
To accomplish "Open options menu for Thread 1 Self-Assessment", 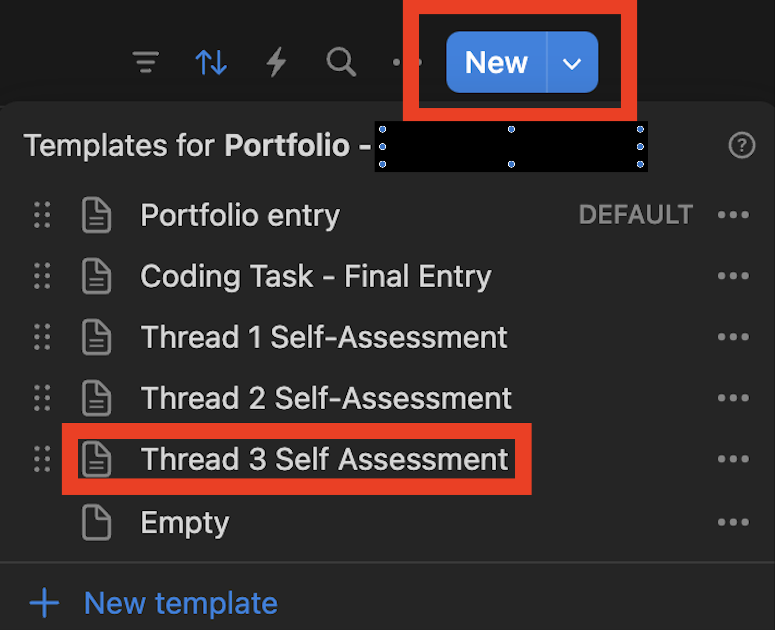I will click(x=733, y=337).
